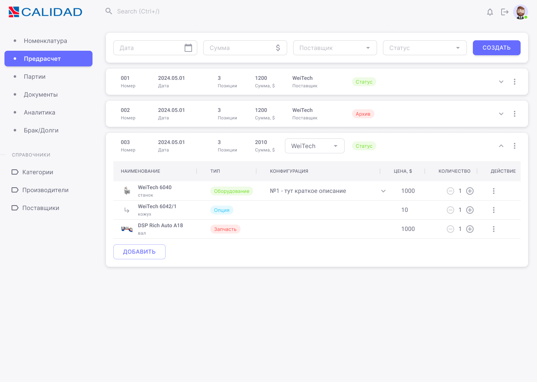Click ЦЕНА, $ column header
The height and width of the screenshot is (382, 537).
pyautogui.click(x=403, y=171)
